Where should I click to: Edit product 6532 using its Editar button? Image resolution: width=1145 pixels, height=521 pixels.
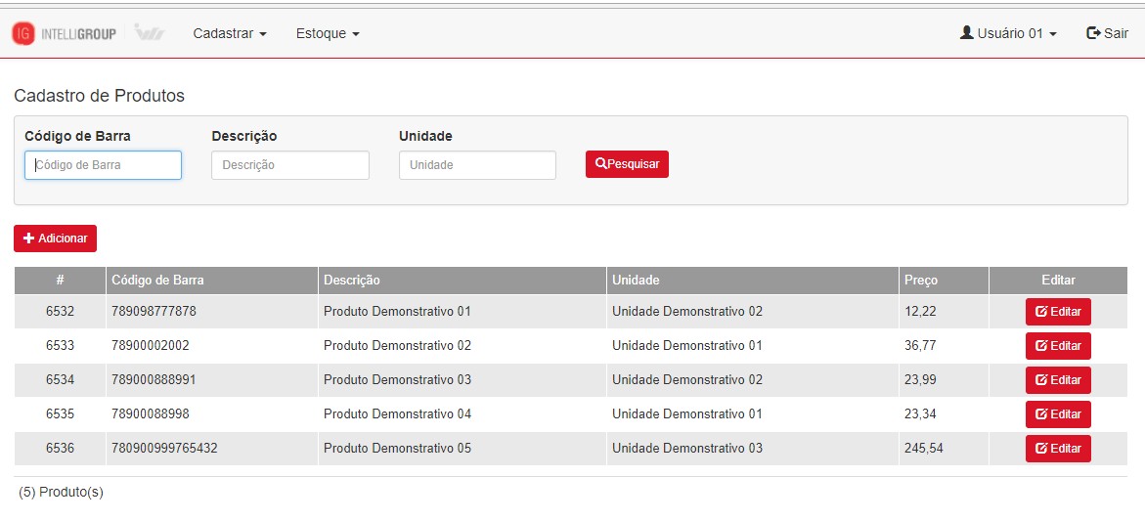click(x=1058, y=312)
